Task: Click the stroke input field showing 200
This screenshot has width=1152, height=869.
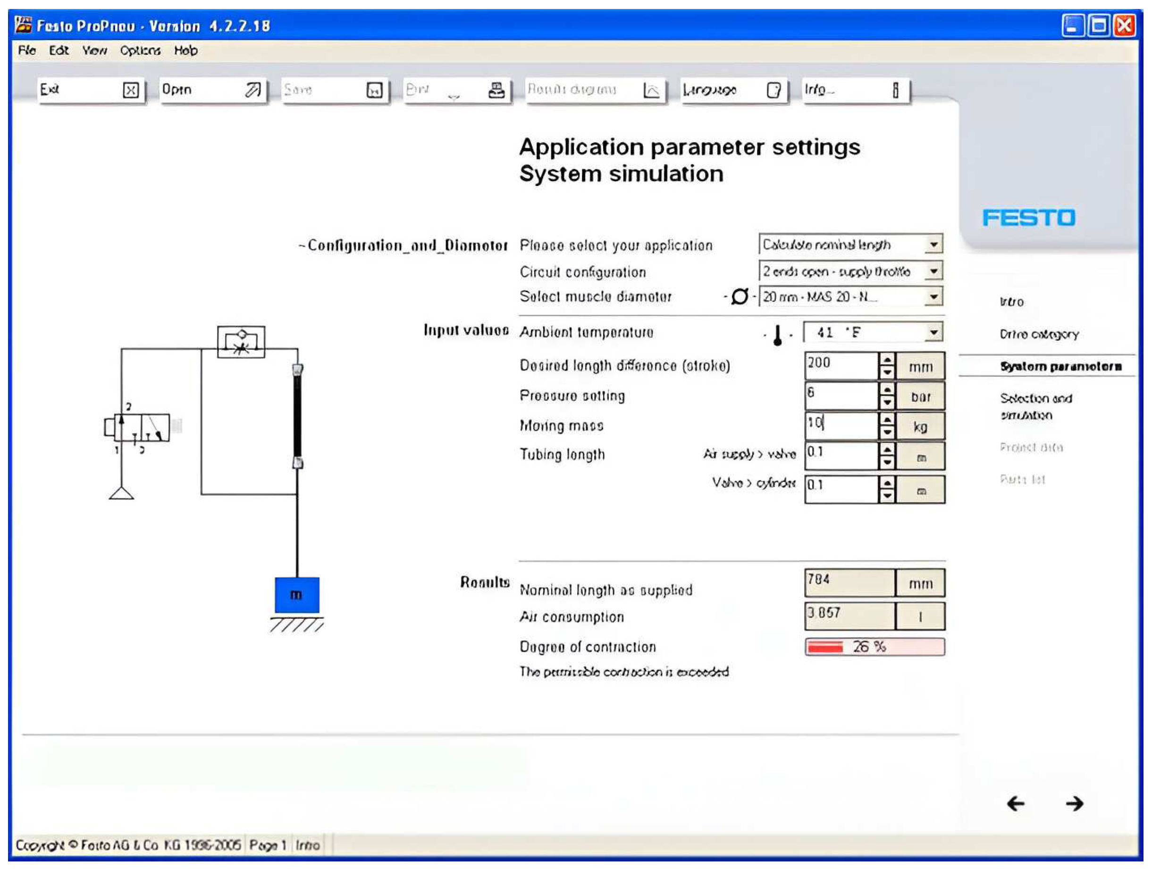Action: (x=841, y=366)
